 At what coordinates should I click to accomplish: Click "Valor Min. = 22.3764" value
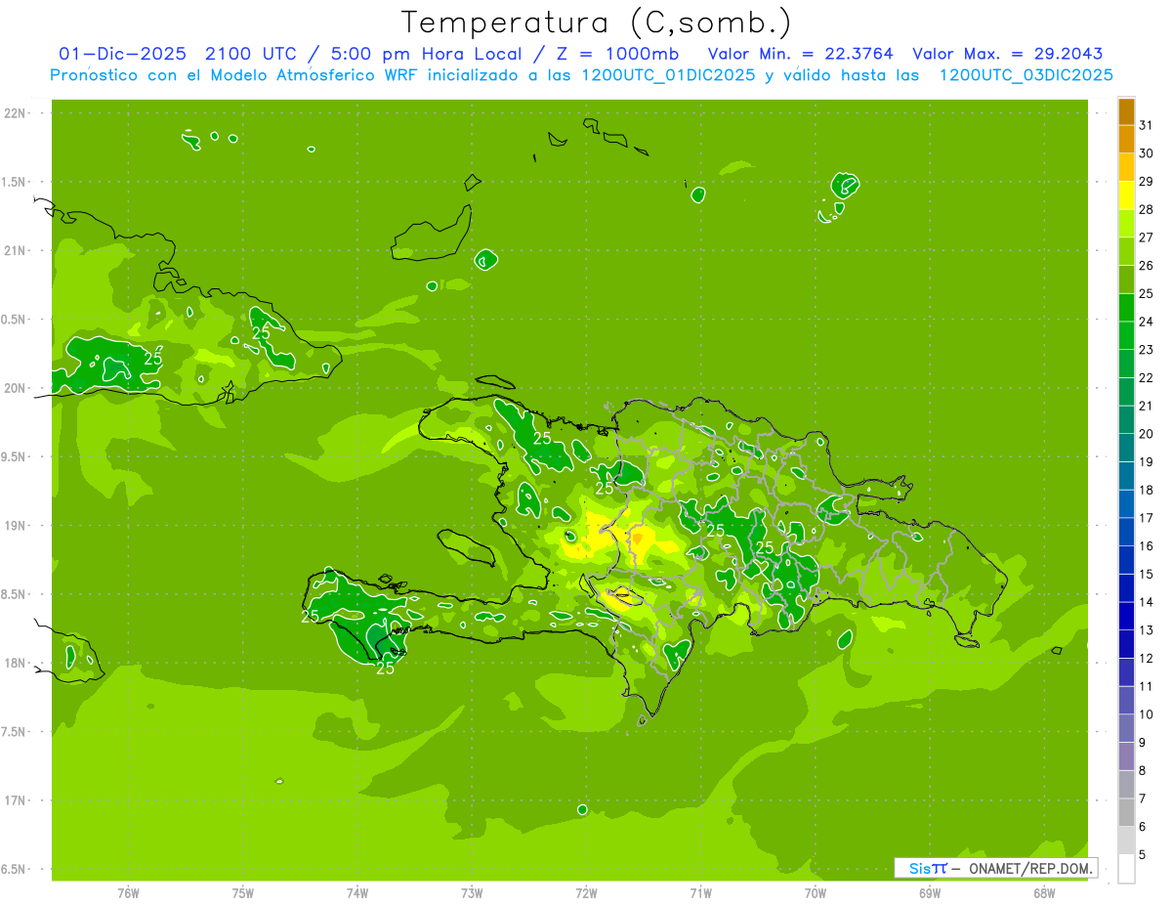coord(800,54)
